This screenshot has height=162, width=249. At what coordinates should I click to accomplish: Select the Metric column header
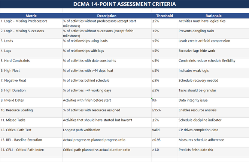click(x=31, y=16)
